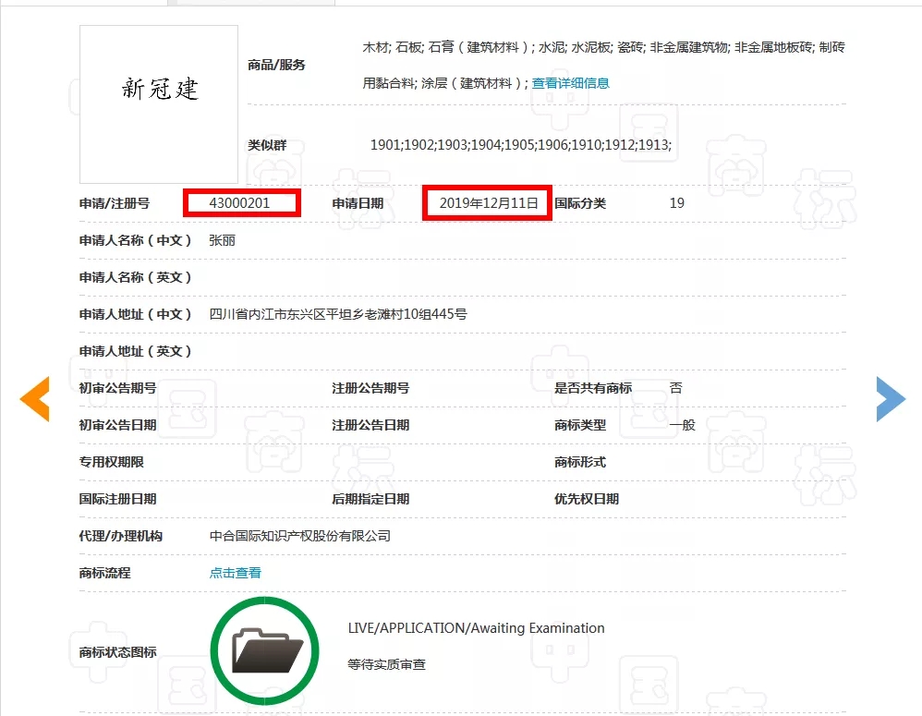Select the agency 中合国际知识产权股份有限公司

point(299,535)
